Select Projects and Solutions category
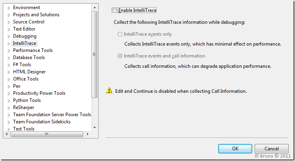 tap(36, 15)
